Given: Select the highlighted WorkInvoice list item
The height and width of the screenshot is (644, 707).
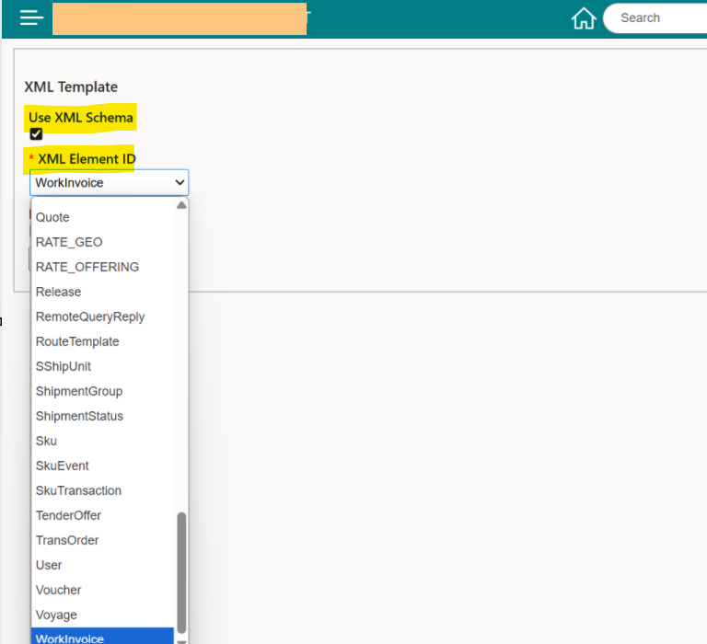Looking at the screenshot, I should point(102,636).
